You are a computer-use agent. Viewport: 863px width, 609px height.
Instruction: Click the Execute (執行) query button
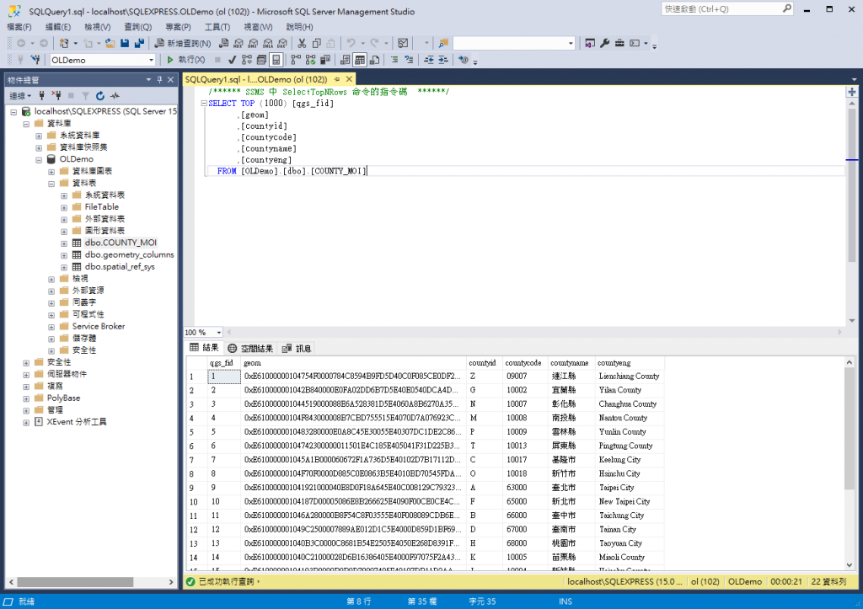[x=185, y=60]
